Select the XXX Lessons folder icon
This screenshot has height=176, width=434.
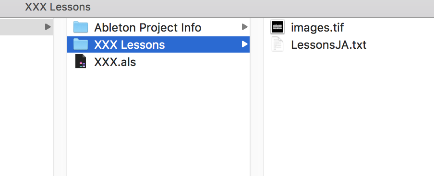coord(81,44)
